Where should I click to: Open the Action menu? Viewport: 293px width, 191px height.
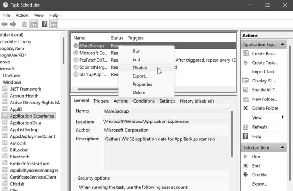click(x=22, y=15)
